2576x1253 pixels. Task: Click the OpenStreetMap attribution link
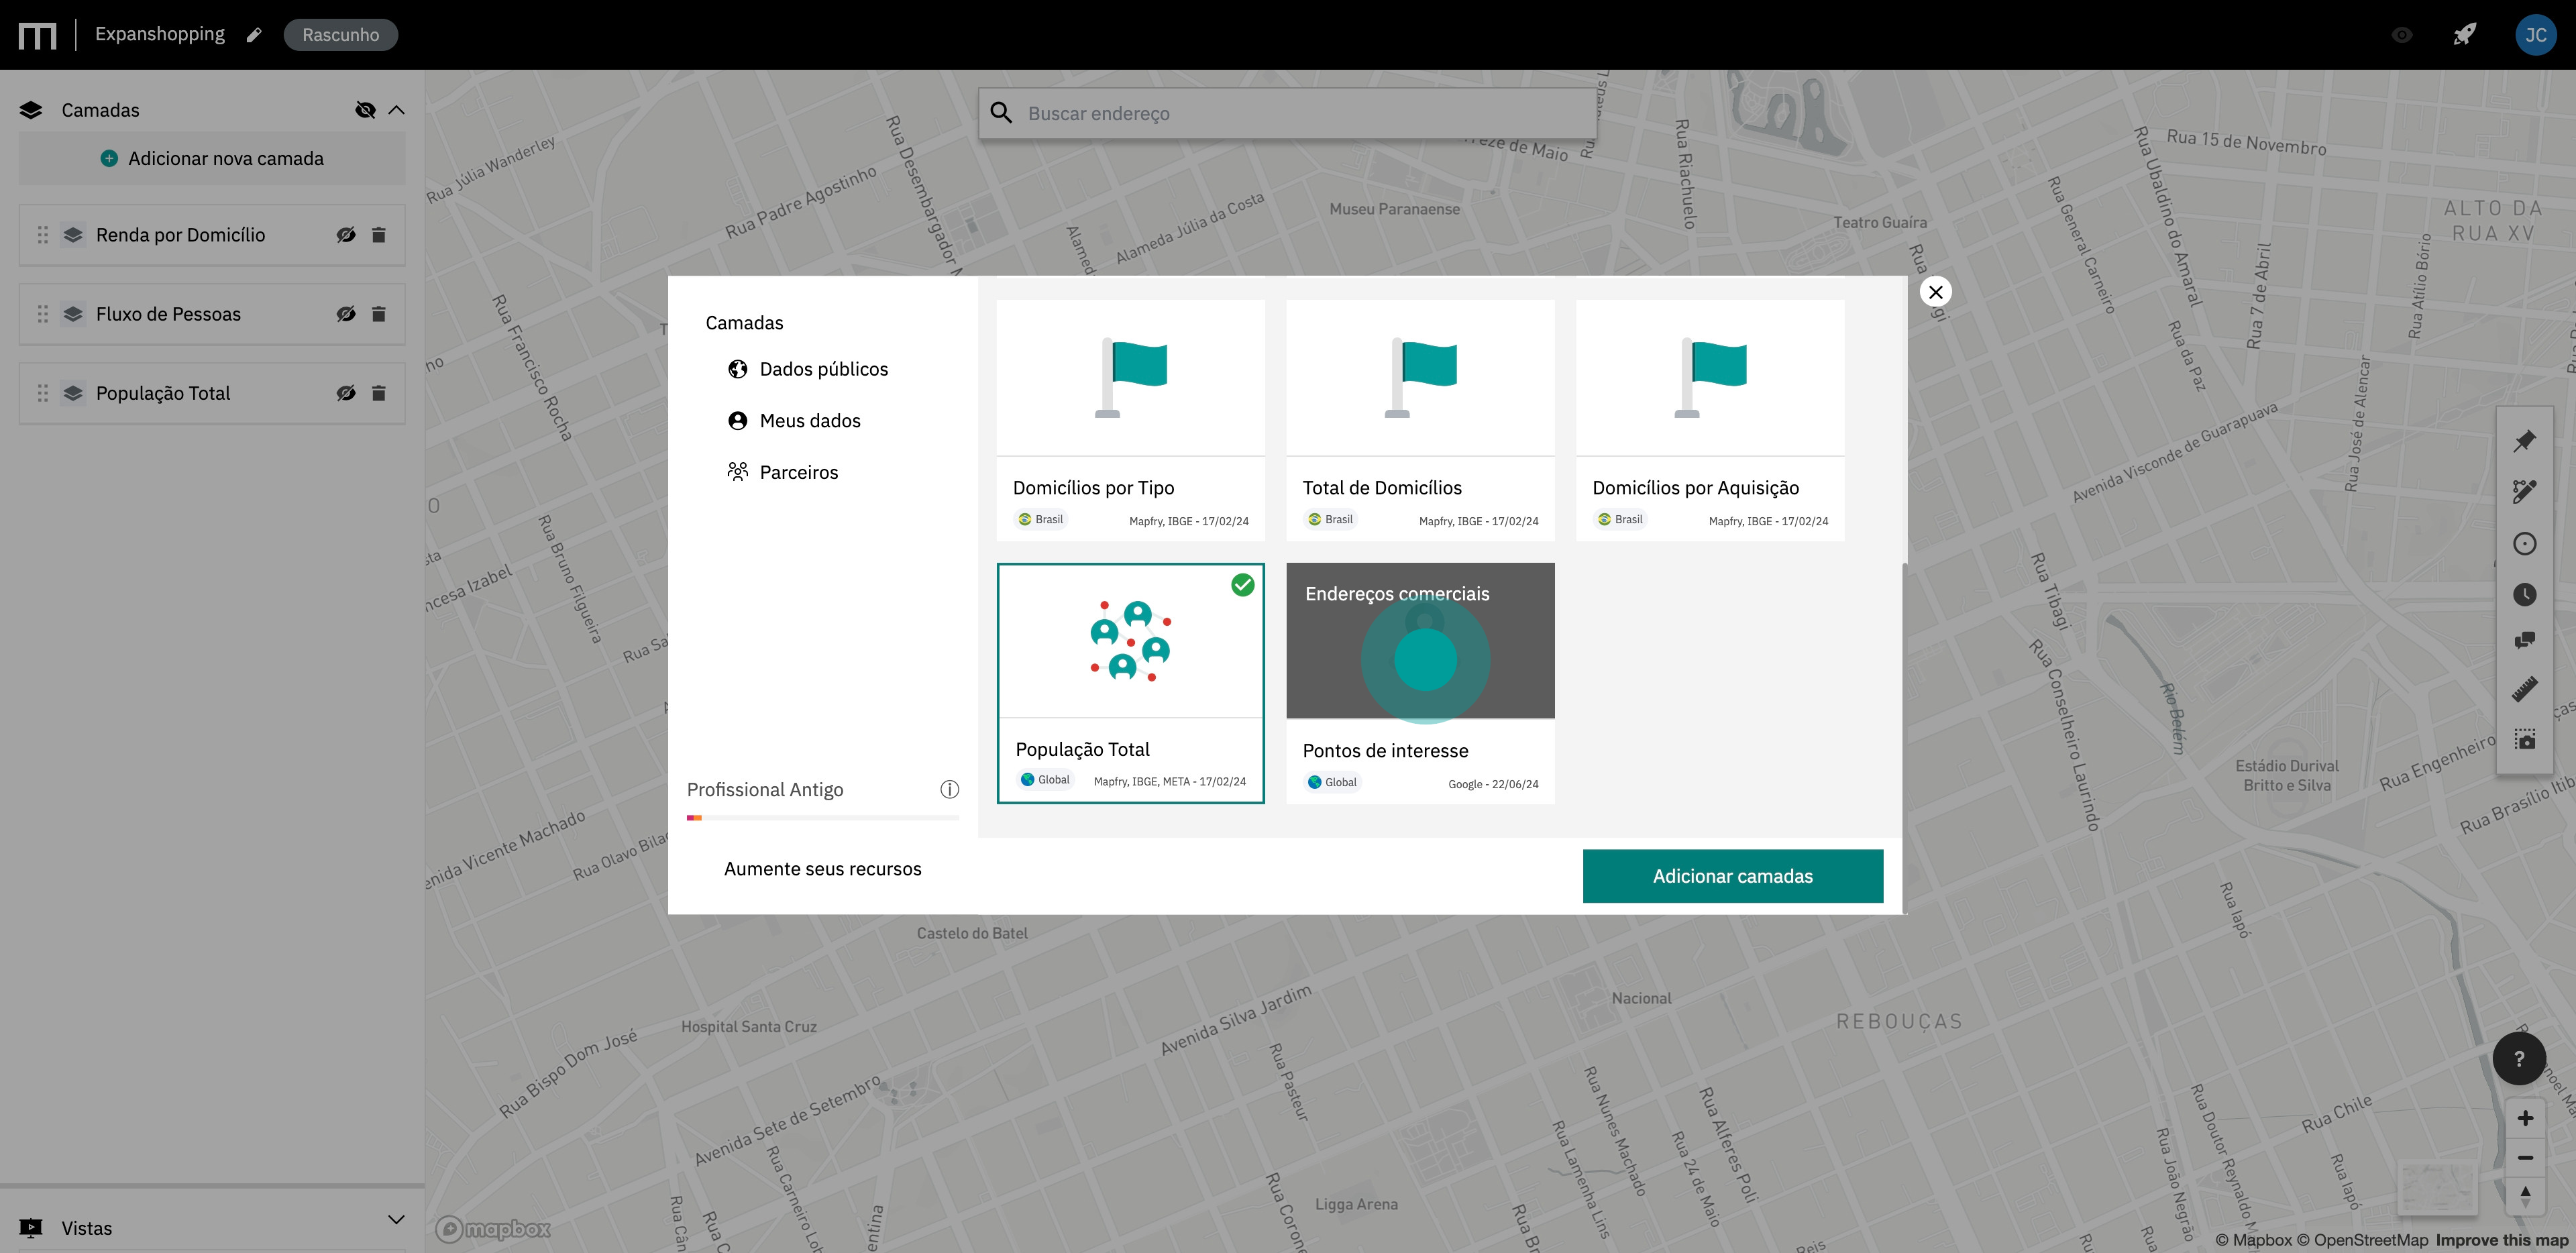2362,1240
